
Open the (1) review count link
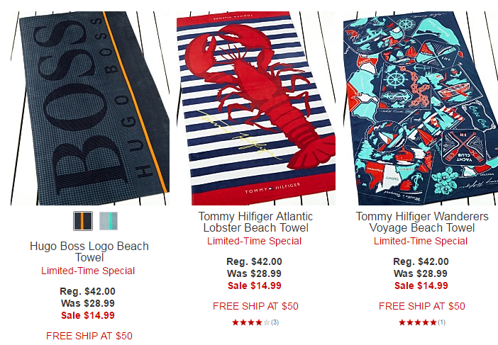[441, 322]
